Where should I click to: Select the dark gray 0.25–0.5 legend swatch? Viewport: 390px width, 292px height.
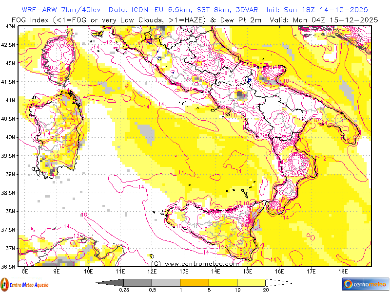(137, 282)
